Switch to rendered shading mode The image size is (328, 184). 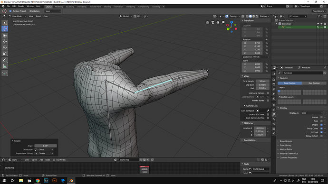coord(257,16)
